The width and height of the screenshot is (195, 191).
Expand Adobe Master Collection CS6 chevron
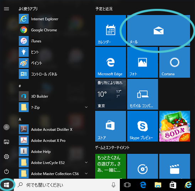point(86,174)
